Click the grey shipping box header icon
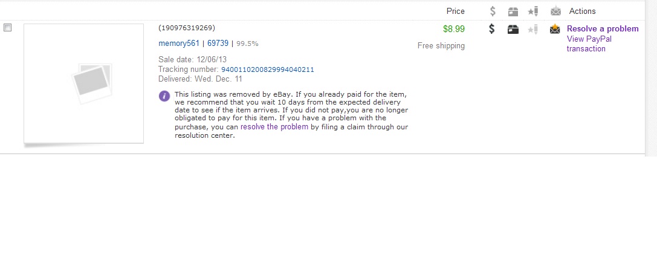This screenshot has width=657, height=278. tap(513, 11)
